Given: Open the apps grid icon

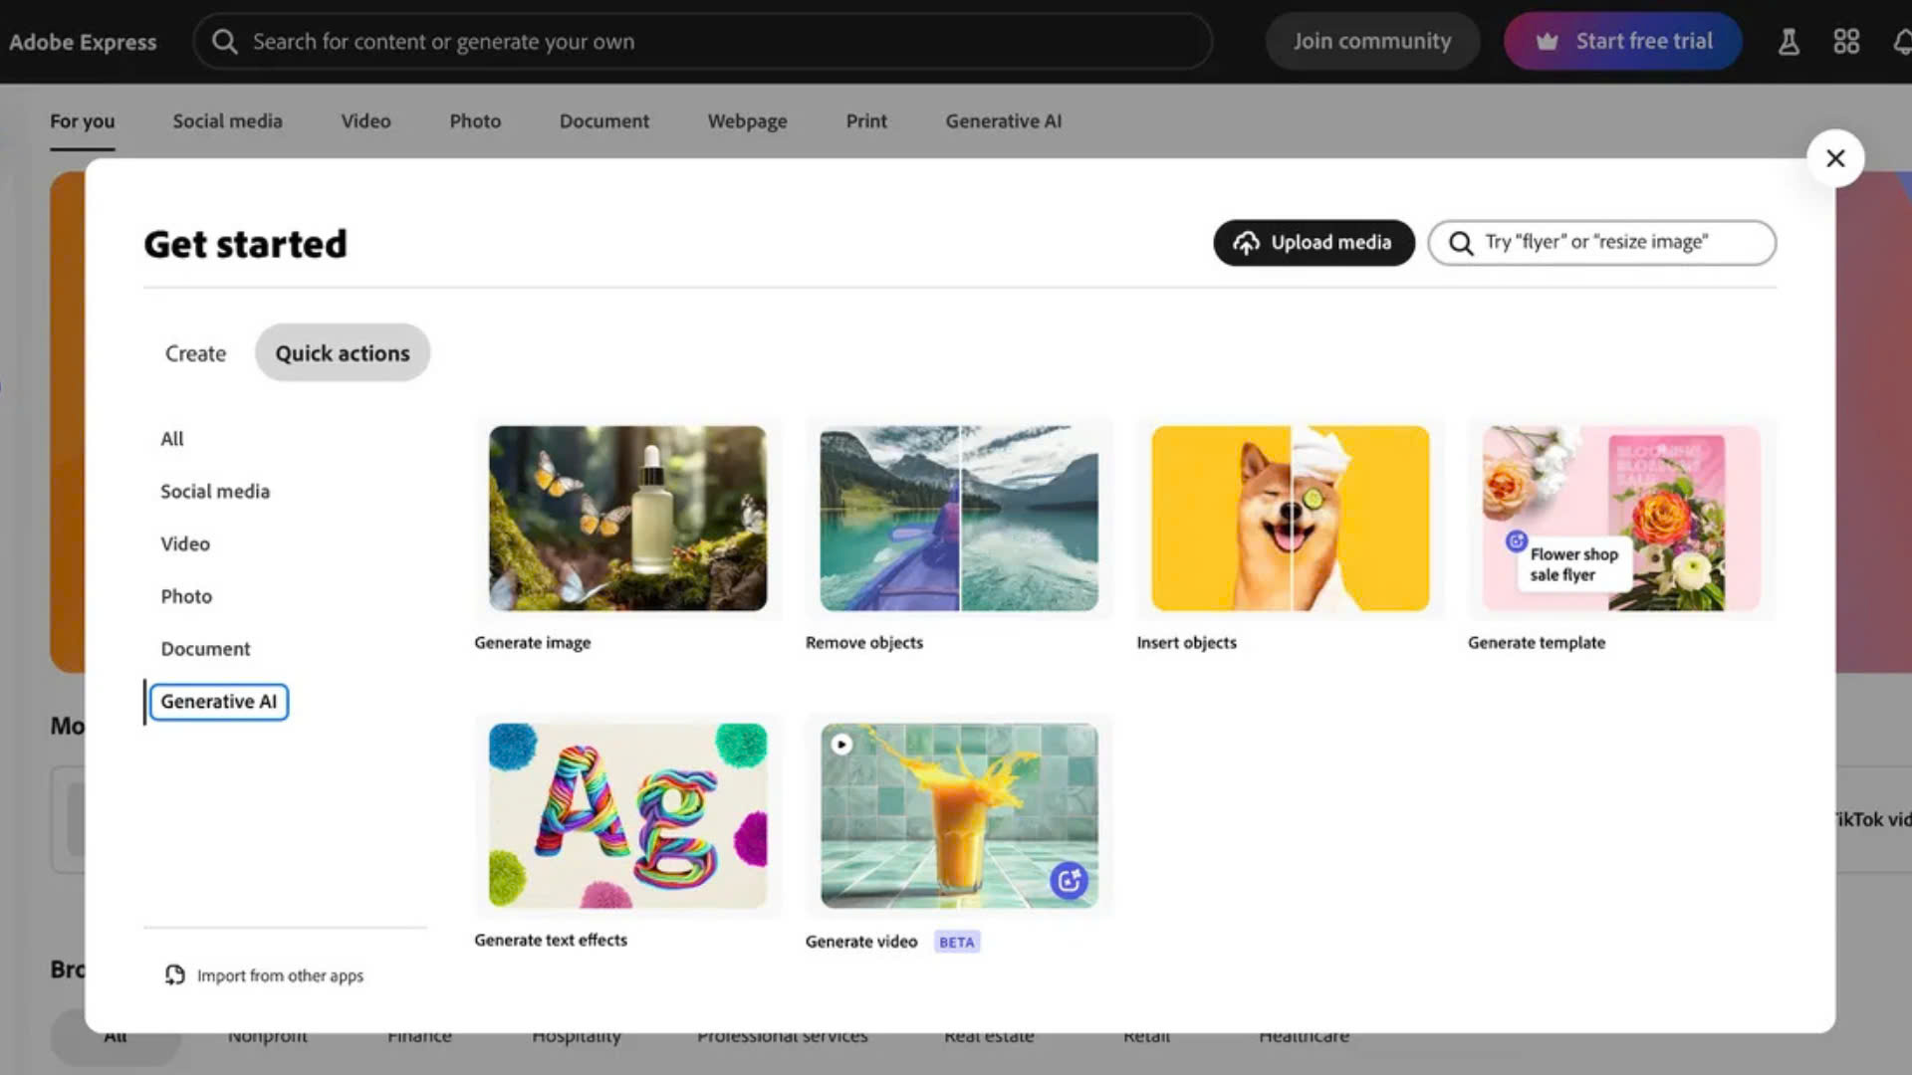Looking at the screenshot, I should pos(1846,42).
